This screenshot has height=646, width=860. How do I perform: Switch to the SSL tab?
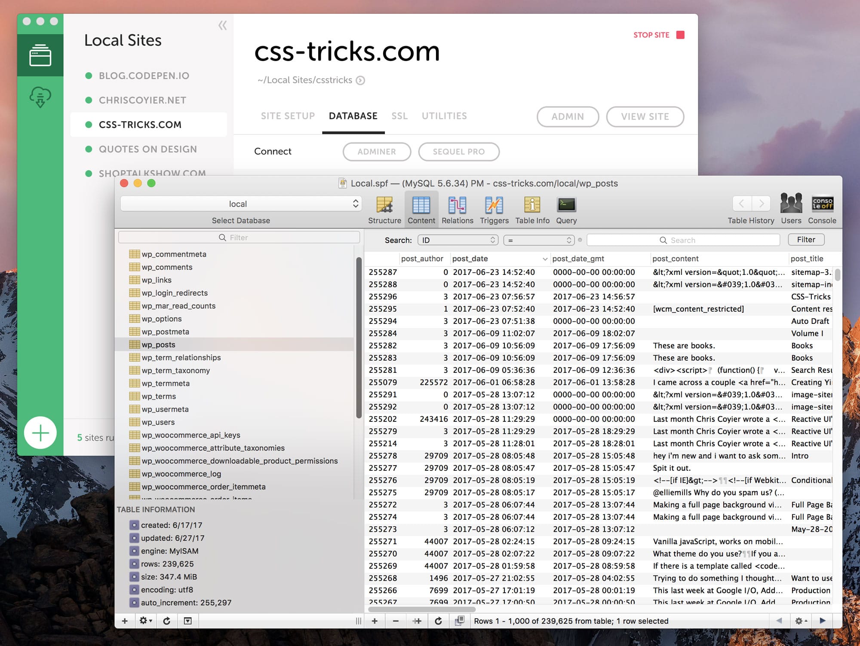pos(399,116)
